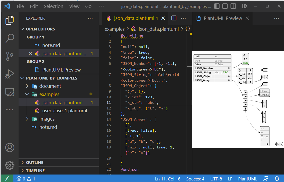Change end of line sequence LF

[x=230, y=179]
